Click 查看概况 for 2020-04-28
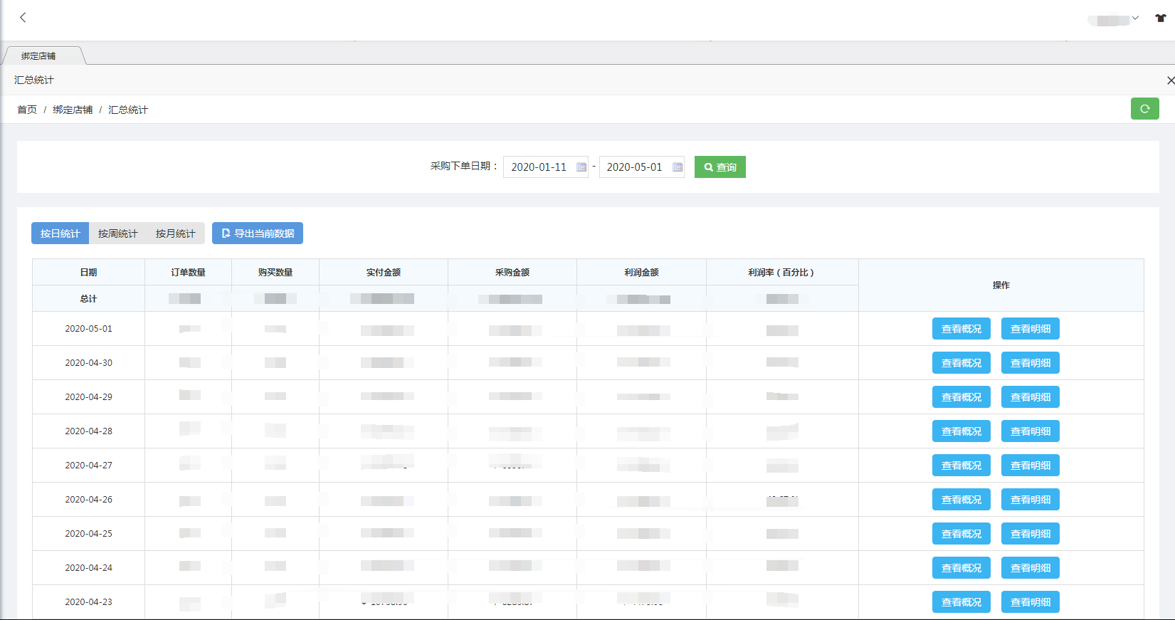Image resolution: width=1175 pixels, height=620 pixels. [x=961, y=431]
